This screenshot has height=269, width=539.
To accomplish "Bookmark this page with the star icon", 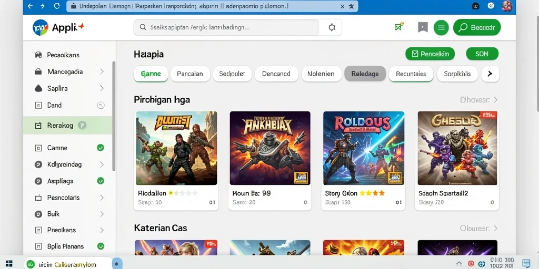I will (351, 6).
